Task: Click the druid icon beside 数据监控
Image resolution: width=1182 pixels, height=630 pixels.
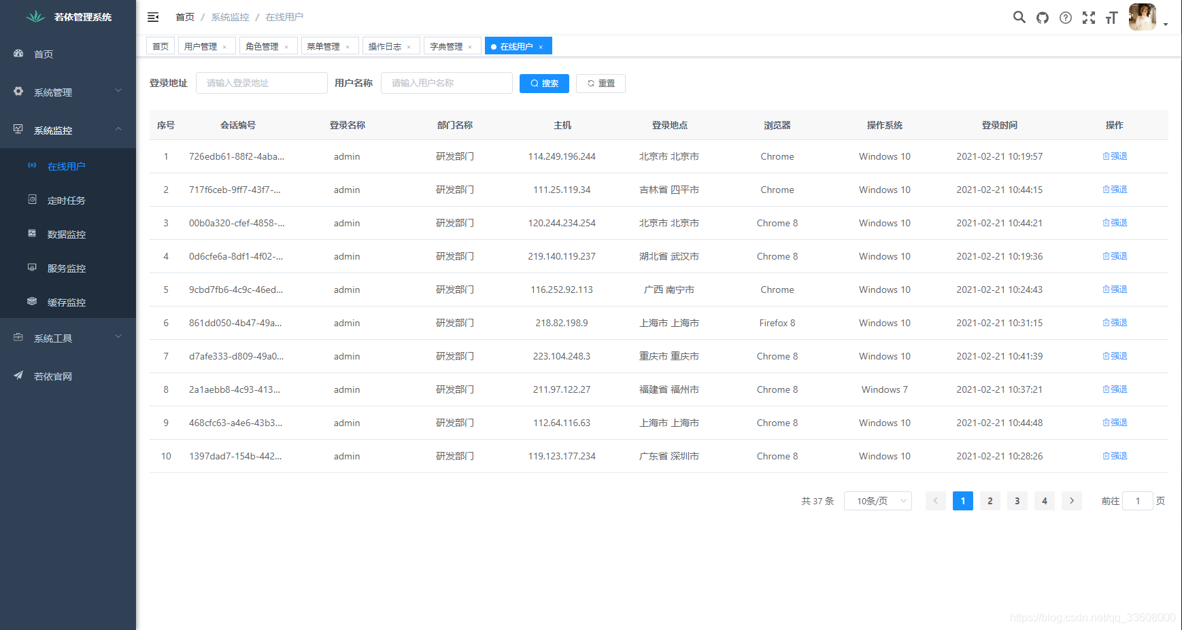Action: coord(32,233)
